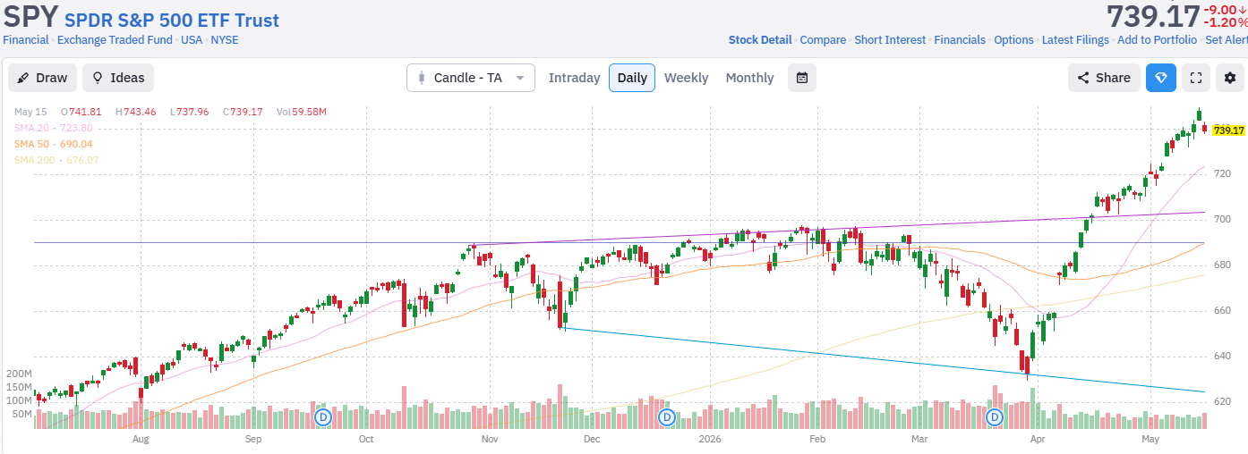Click Add to Portfolio link
Screen dimensions: 1248x454
(1157, 40)
